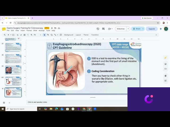
Task: Add a comment from toolbar
Action: 61,35
